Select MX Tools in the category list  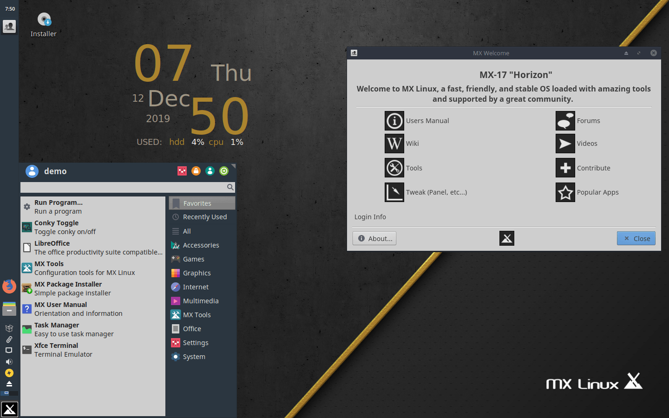click(202, 314)
